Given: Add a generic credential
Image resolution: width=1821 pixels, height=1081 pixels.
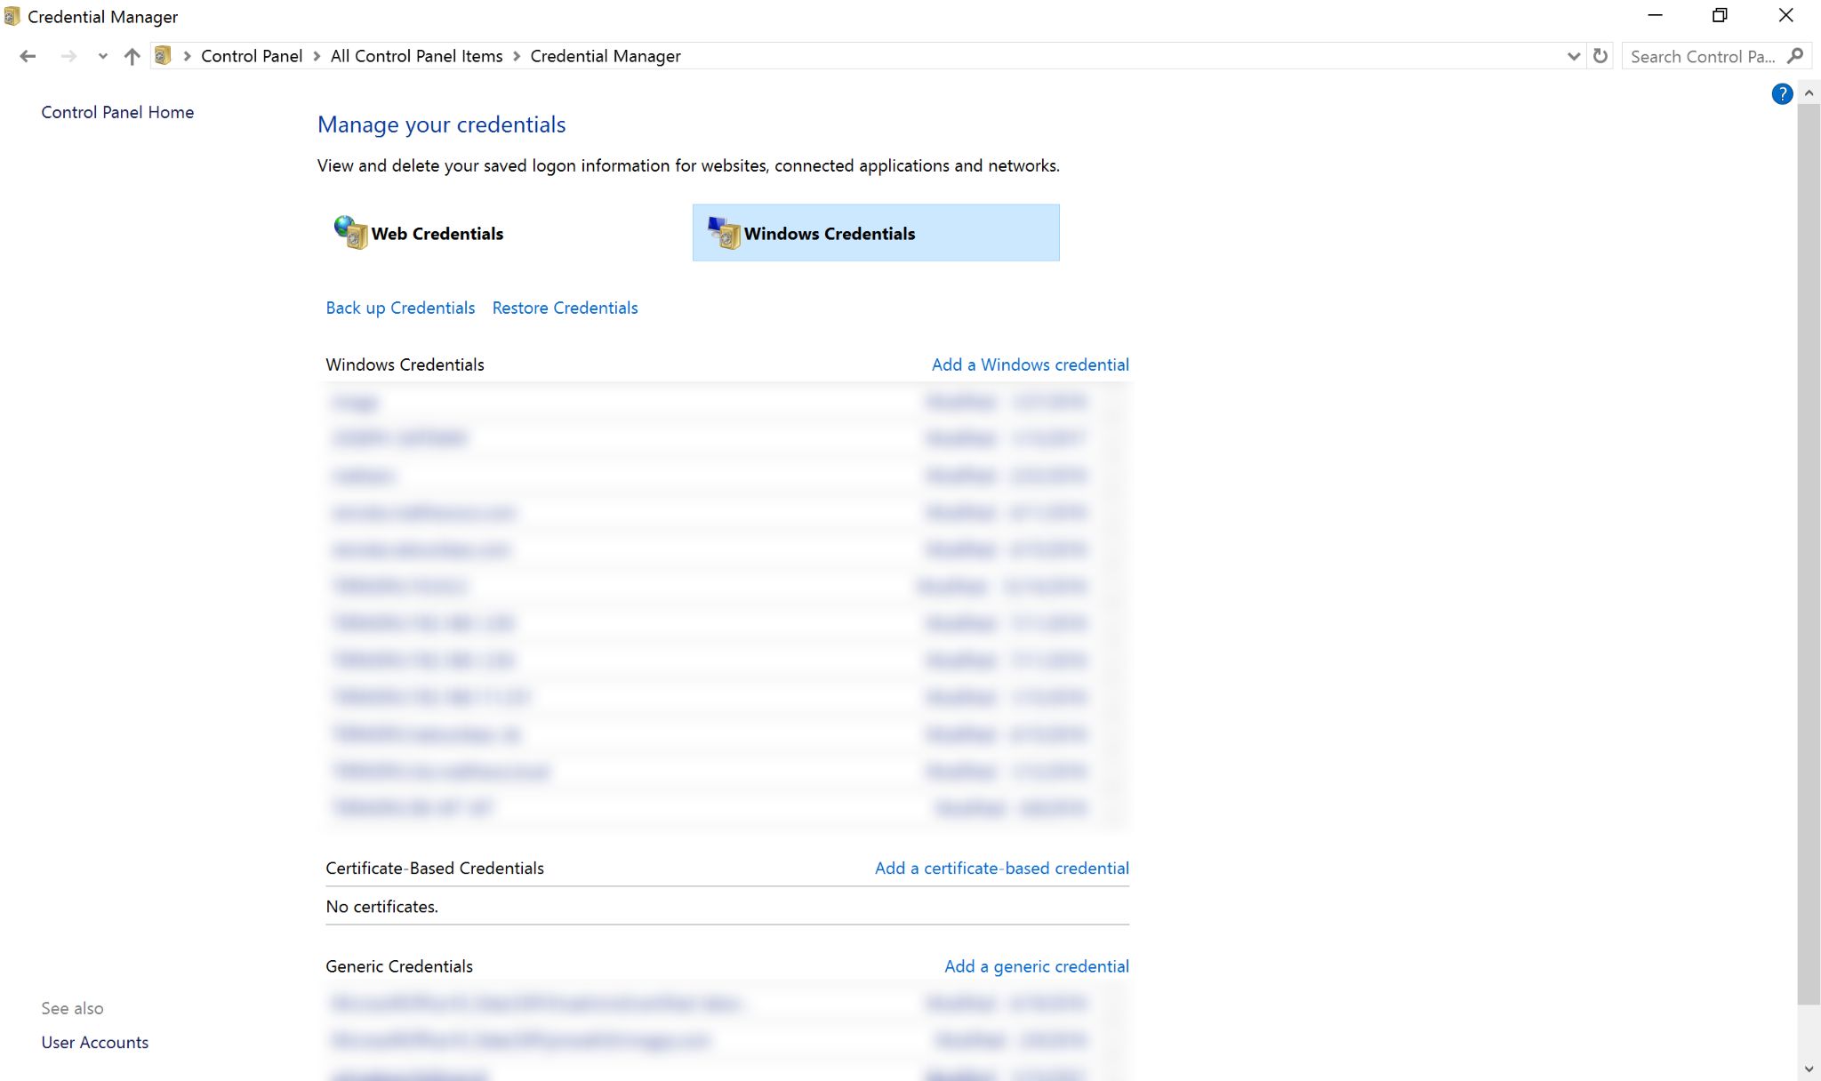Looking at the screenshot, I should (x=1037, y=966).
